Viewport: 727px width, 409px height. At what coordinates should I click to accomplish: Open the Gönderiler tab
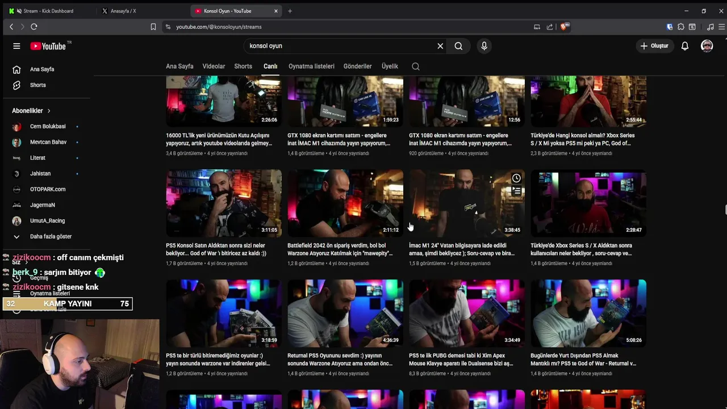coord(357,66)
